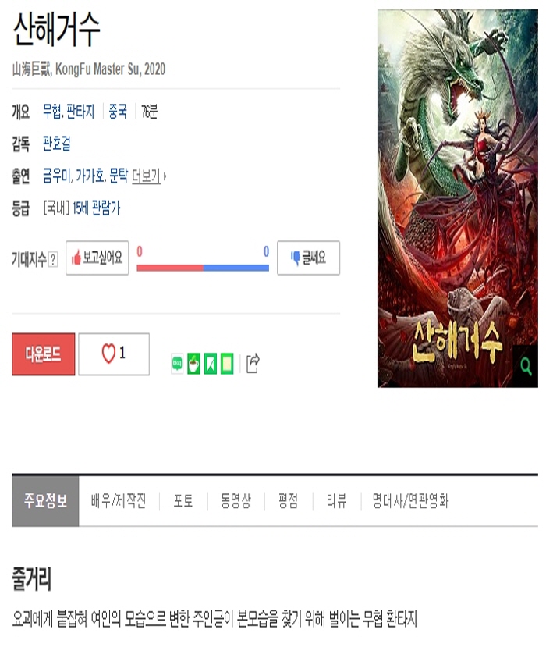This screenshot has width=546, height=665.
Task: Open the external share arrow icon
Action: 253,363
